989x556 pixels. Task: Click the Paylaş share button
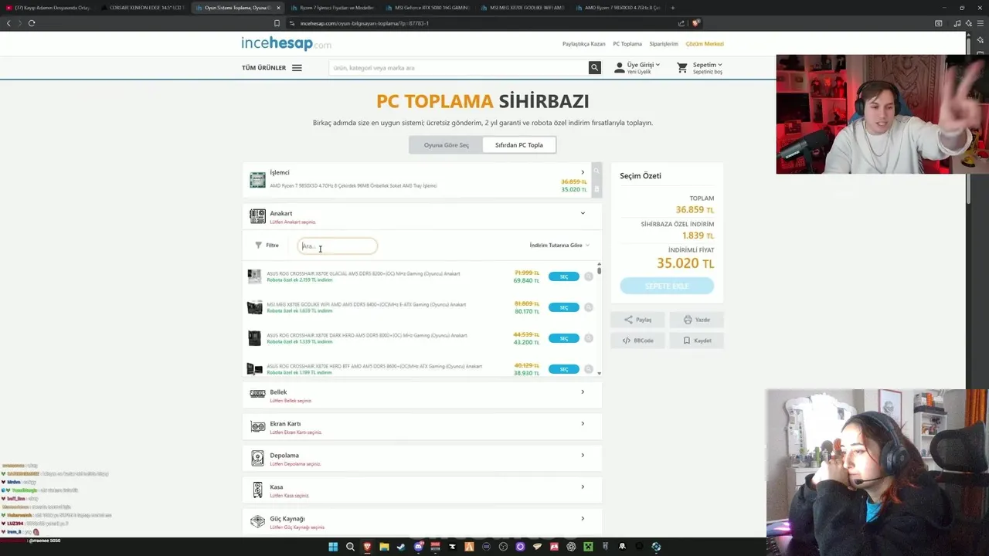[637, 320]
